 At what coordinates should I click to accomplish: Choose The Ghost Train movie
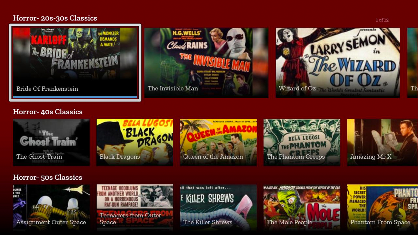pos(51,142)
